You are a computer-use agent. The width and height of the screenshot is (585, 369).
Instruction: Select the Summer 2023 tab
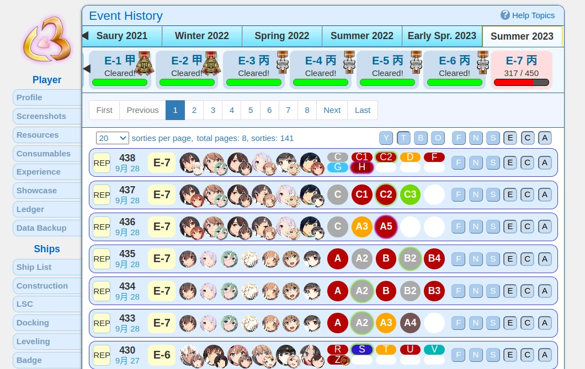click(522, 36)
